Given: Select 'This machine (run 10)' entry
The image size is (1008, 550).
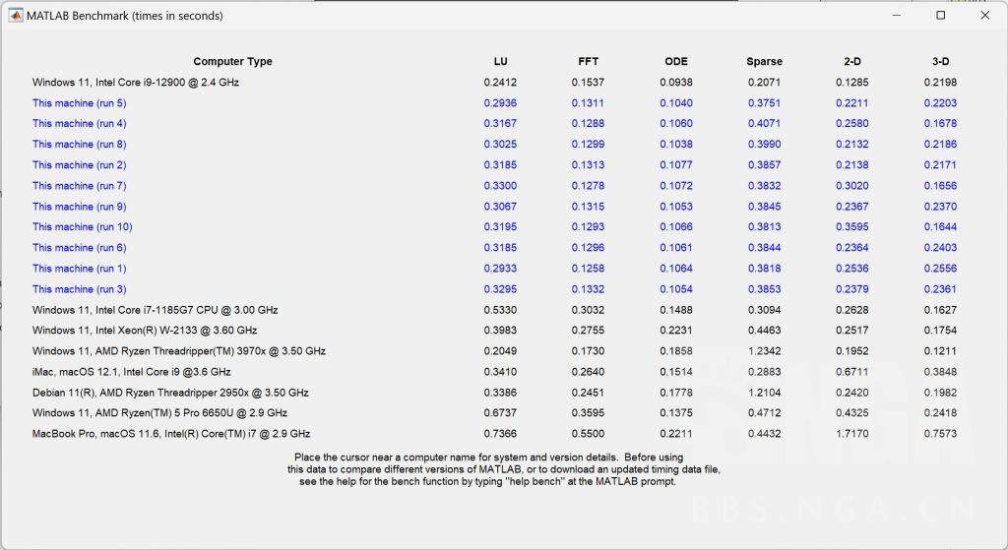Looking at the screenshot, I should point(83,227).
